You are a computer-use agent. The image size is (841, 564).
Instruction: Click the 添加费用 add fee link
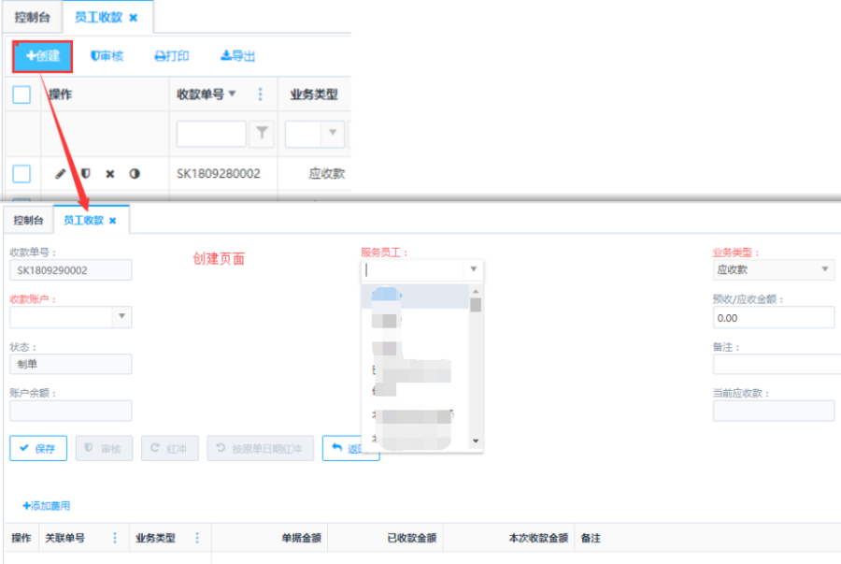[46, 506]
